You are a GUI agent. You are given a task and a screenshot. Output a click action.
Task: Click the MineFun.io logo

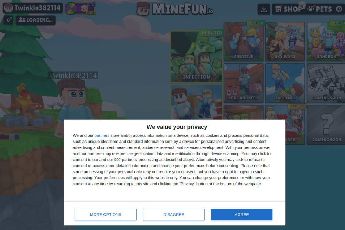tap(175, 9)
